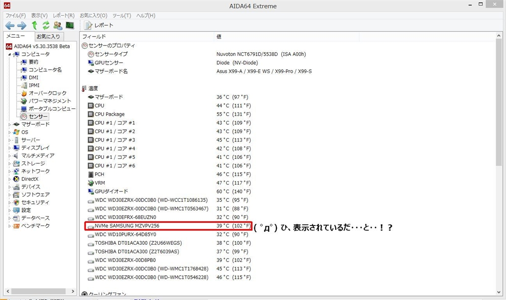Select AIDA64 v5.30.3538 Beta root node
Screen dimensions: 506x300
(38, 46)
